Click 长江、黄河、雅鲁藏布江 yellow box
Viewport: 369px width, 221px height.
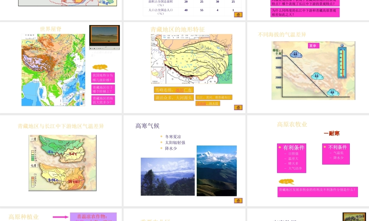click(x=214, y=97)
